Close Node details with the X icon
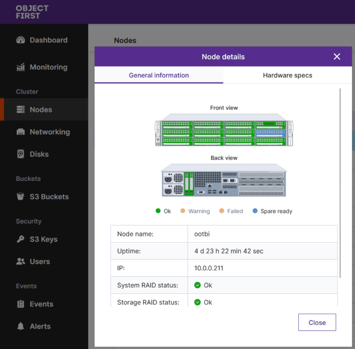 coord(337,57)
